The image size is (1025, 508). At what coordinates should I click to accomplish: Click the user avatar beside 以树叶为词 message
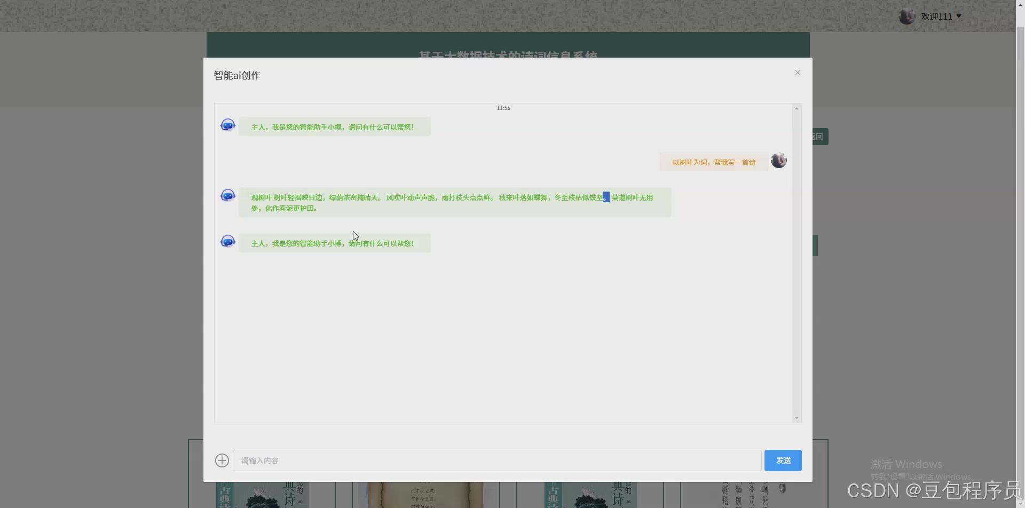[x=779, y=160]
